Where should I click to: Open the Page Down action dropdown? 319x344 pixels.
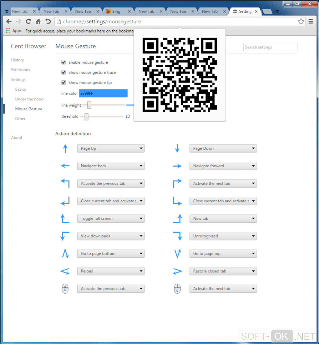tap(223, 149)
